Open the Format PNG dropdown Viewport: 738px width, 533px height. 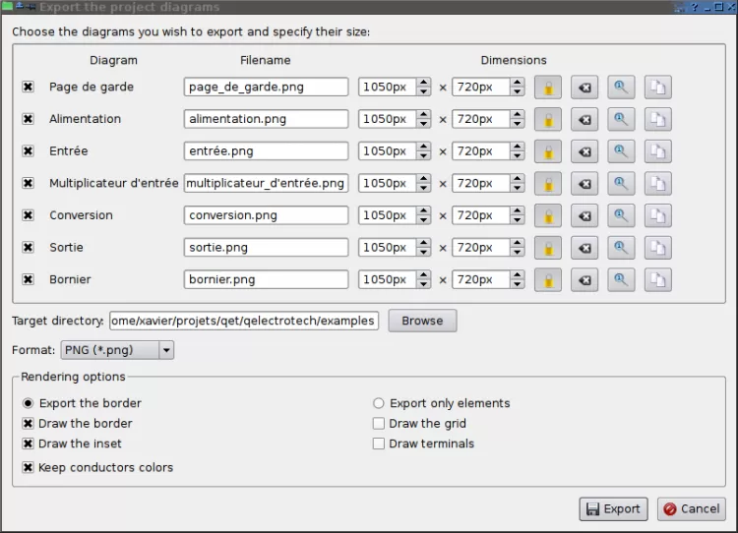tap(166, 350)
